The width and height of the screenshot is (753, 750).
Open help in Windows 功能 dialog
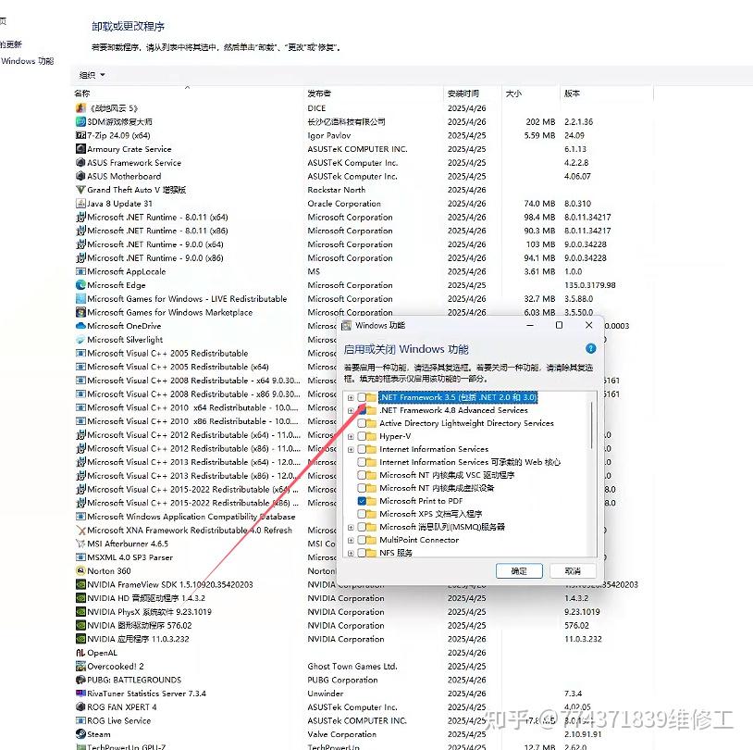(x=591, y=348)
